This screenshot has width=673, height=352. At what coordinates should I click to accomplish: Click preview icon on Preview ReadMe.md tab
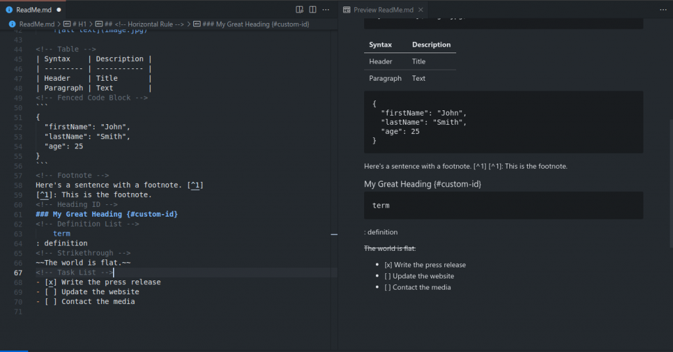tap(346, 9)
